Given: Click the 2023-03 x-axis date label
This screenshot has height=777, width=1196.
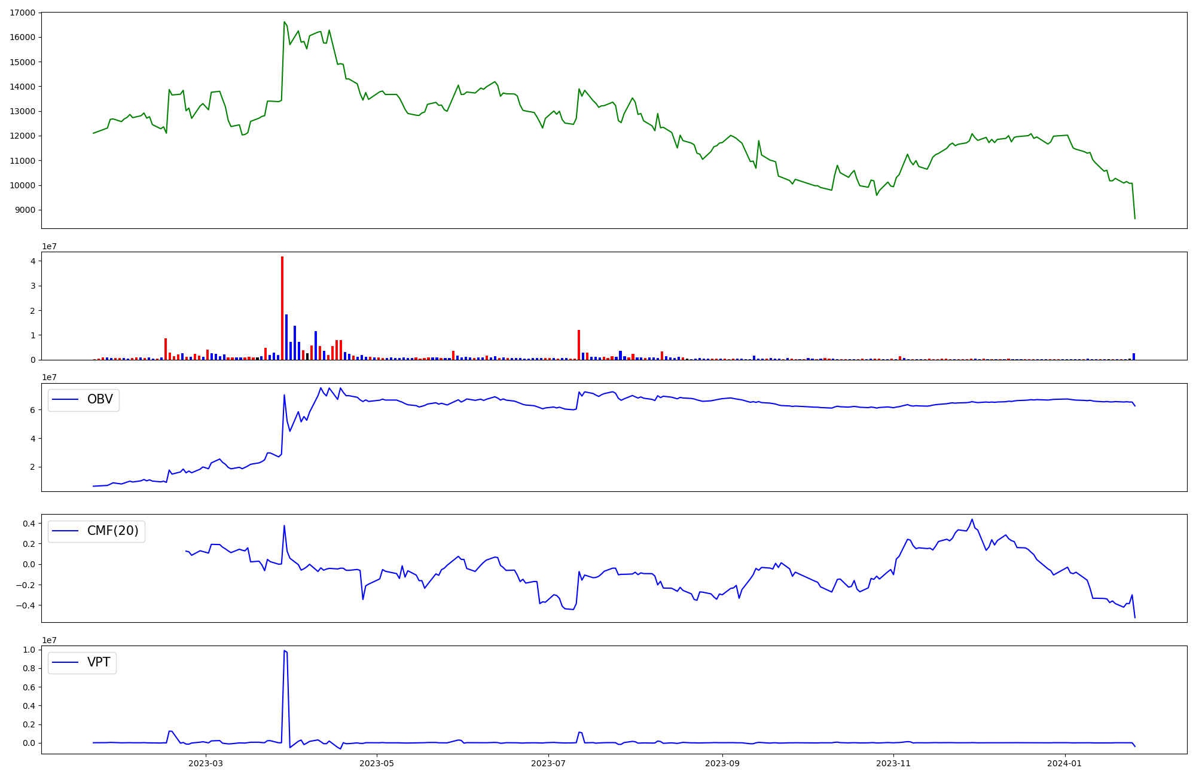Looking at the screenshot, I should coord(206,763).
